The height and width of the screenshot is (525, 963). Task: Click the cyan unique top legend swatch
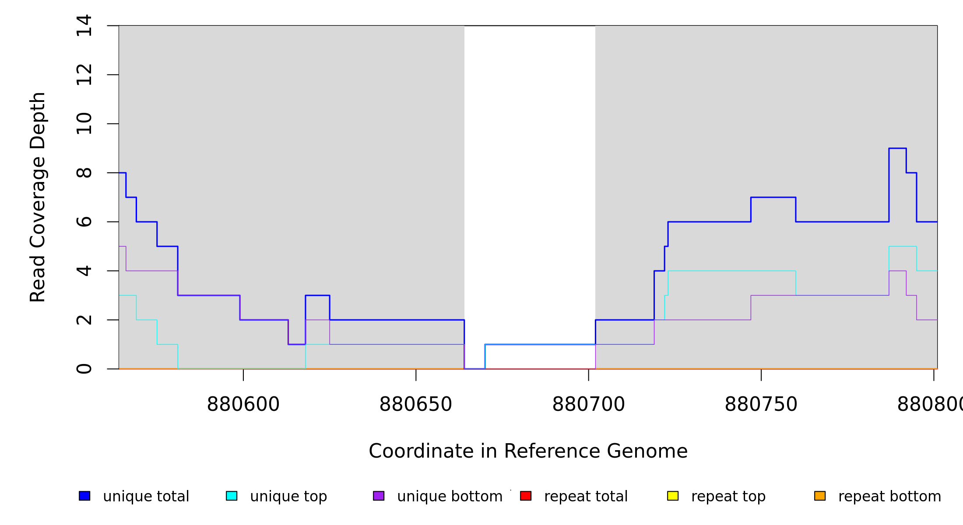tap(232, 496)
